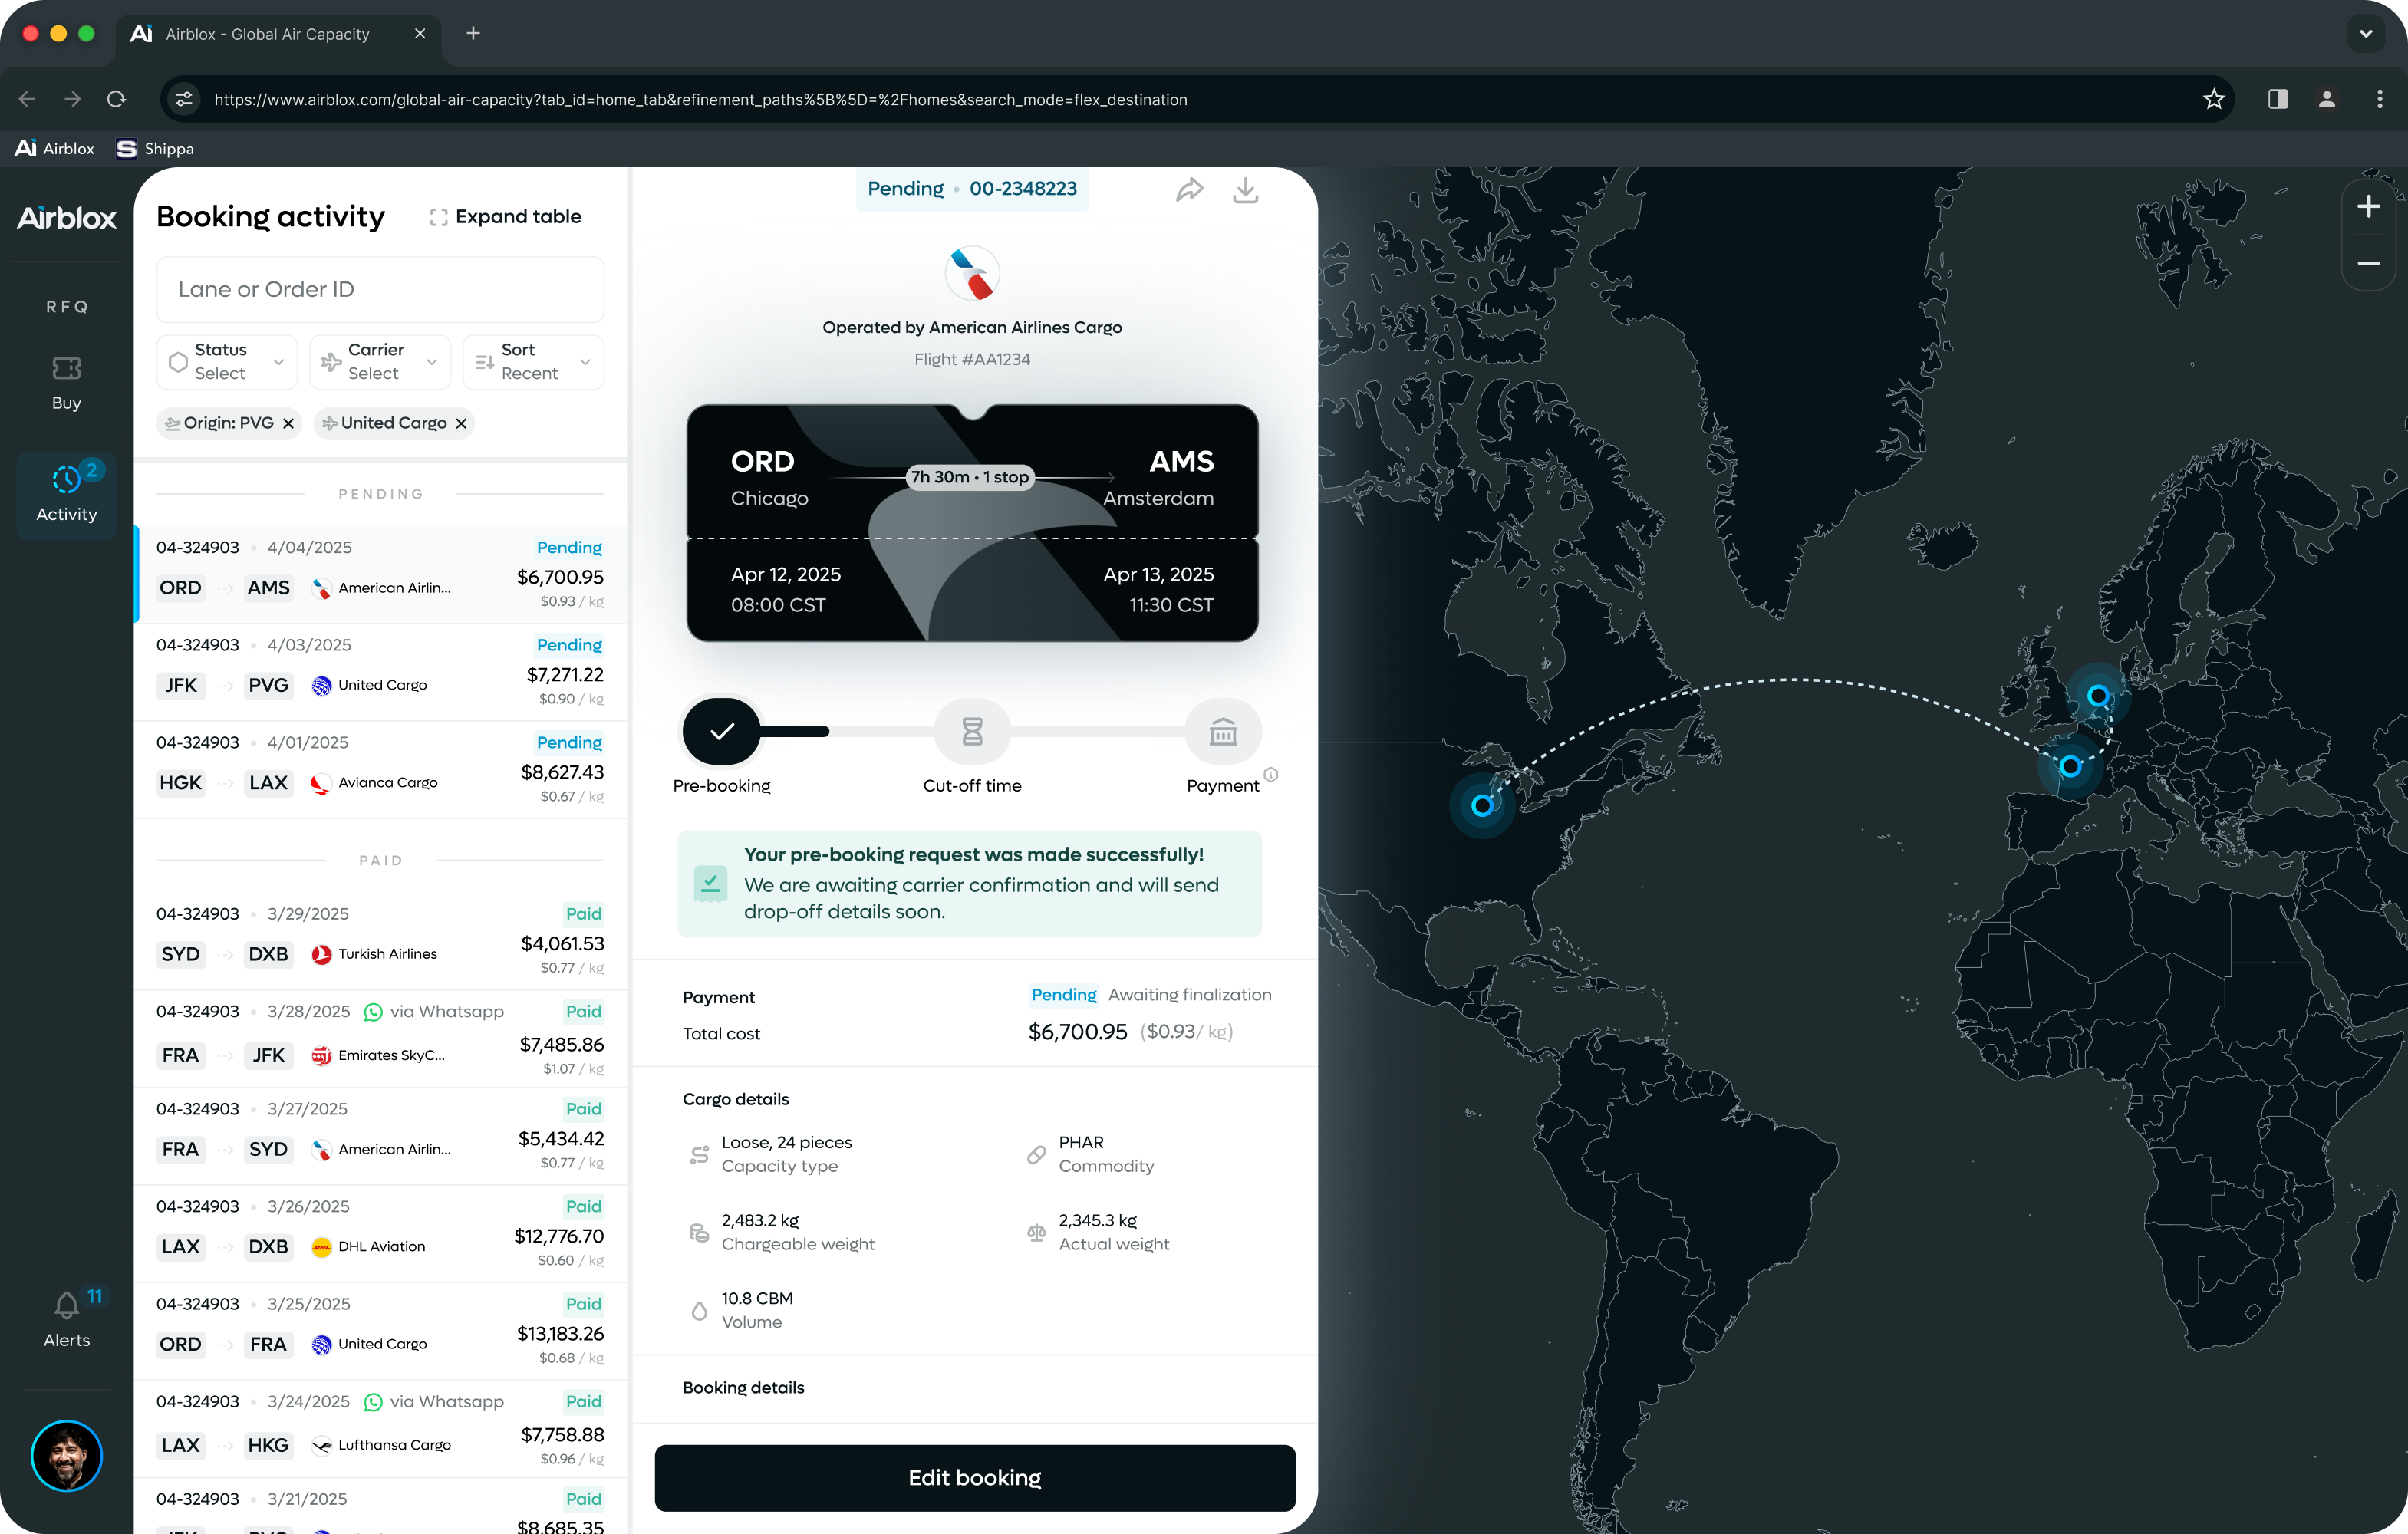The height and width of the screenshot is (1534, 2408).
Task: Open the Buy ticket icon in the sidebar
Action: click(x=66, y=368)
